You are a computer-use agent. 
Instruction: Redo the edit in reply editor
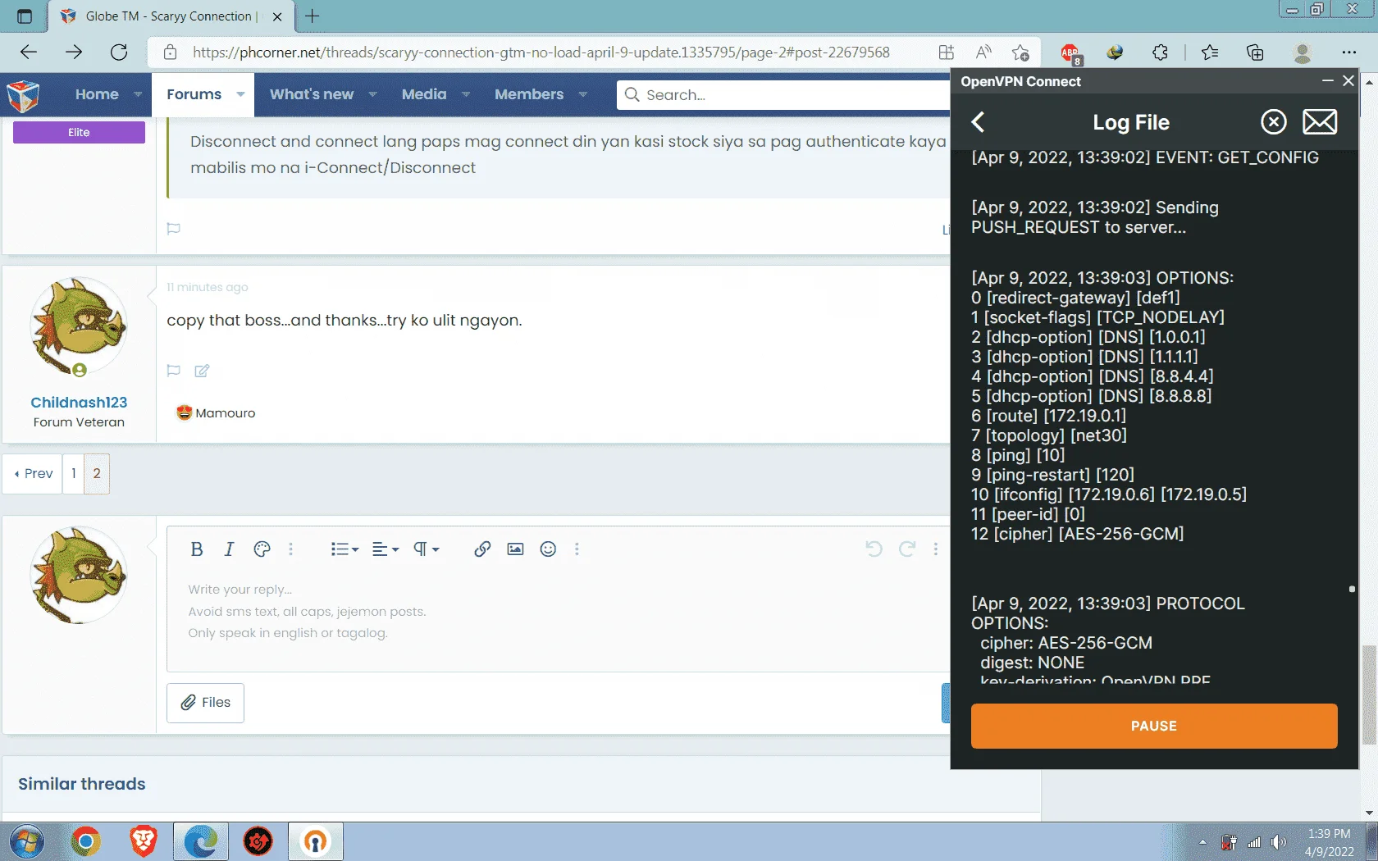tap(906, 549)
